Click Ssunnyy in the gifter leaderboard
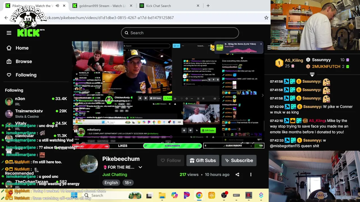 tap(321, 60)
